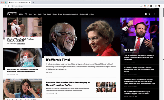This screenshot has width=164, height=100.
Task: Go to the Money section
Action: (55, 14)
